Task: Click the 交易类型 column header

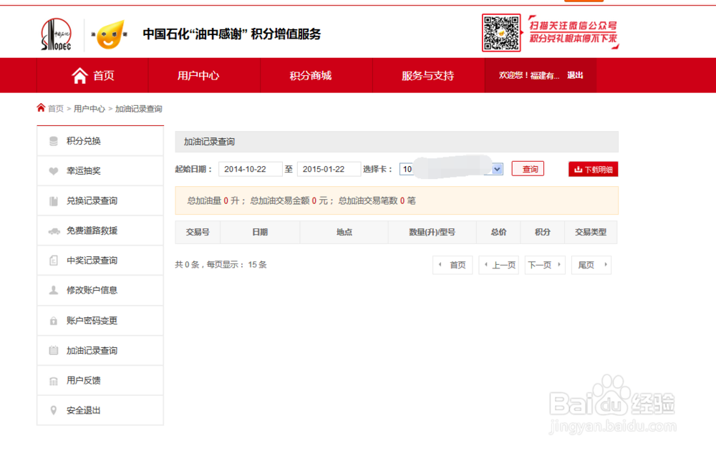Action: tap(591, 232)
